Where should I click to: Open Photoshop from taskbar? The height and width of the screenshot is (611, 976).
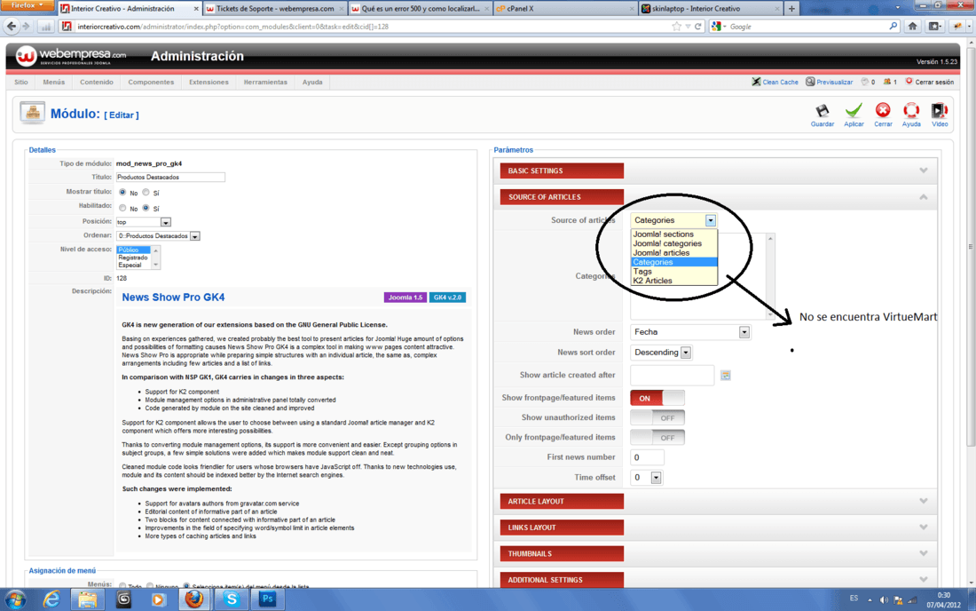pos(268,599)
